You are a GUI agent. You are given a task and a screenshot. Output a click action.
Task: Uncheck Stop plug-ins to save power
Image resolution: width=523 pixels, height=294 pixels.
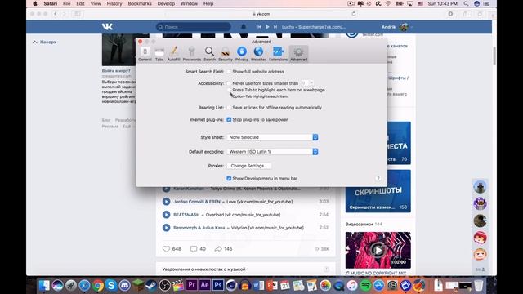click(x=229, y=120)
